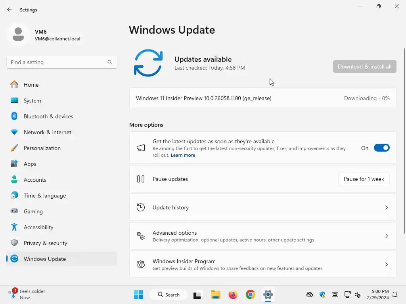Select Home in the settings sidebar

point(61,85)
